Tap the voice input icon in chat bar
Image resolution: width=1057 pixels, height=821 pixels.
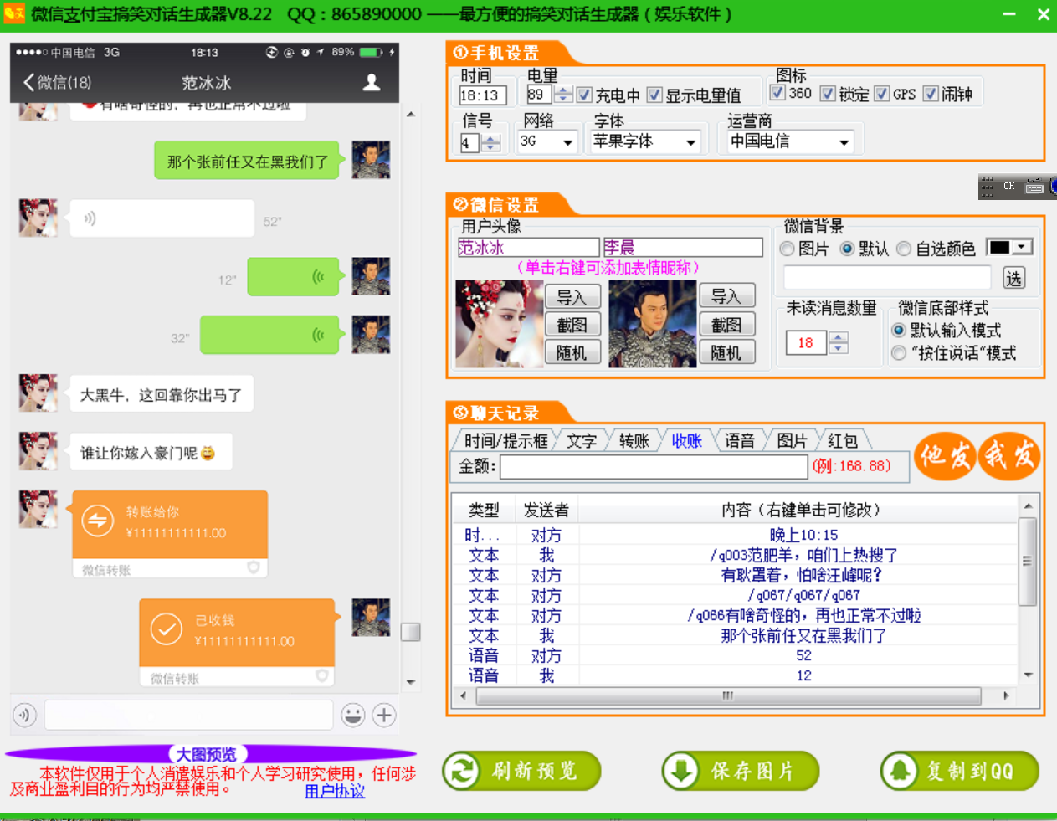pyautogui.click(x=25, y=715)
